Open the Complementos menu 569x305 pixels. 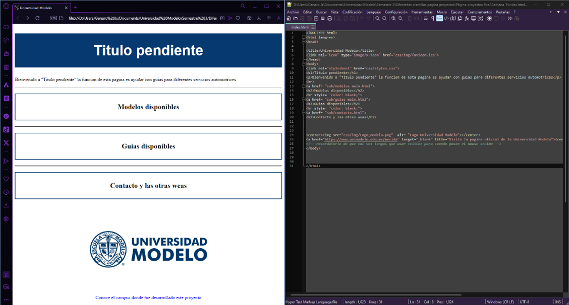[x=479, y=12]
